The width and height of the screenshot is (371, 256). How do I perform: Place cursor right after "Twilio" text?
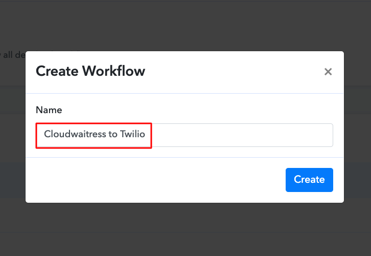146,135
